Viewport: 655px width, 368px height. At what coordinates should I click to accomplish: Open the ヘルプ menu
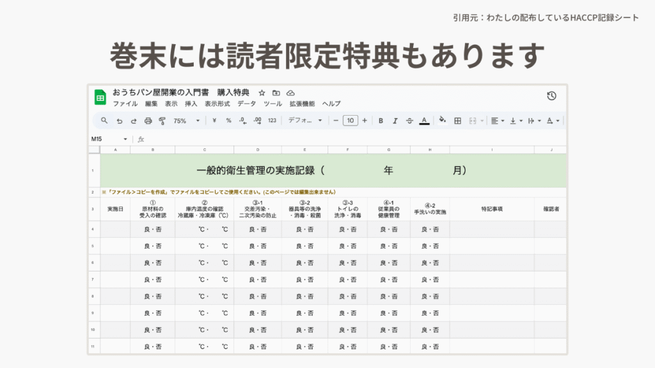coord(331,103)
